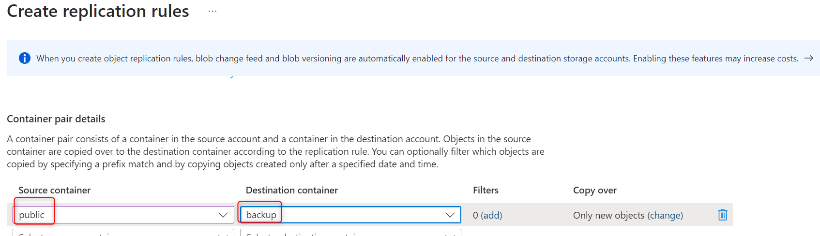Click the Copy over column header

(x=594, y=190)
